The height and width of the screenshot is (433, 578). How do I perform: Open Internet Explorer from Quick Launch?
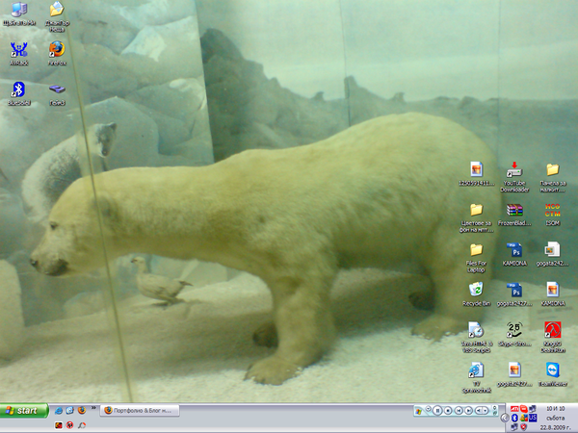pyautogui.click(x=58, y=410)
